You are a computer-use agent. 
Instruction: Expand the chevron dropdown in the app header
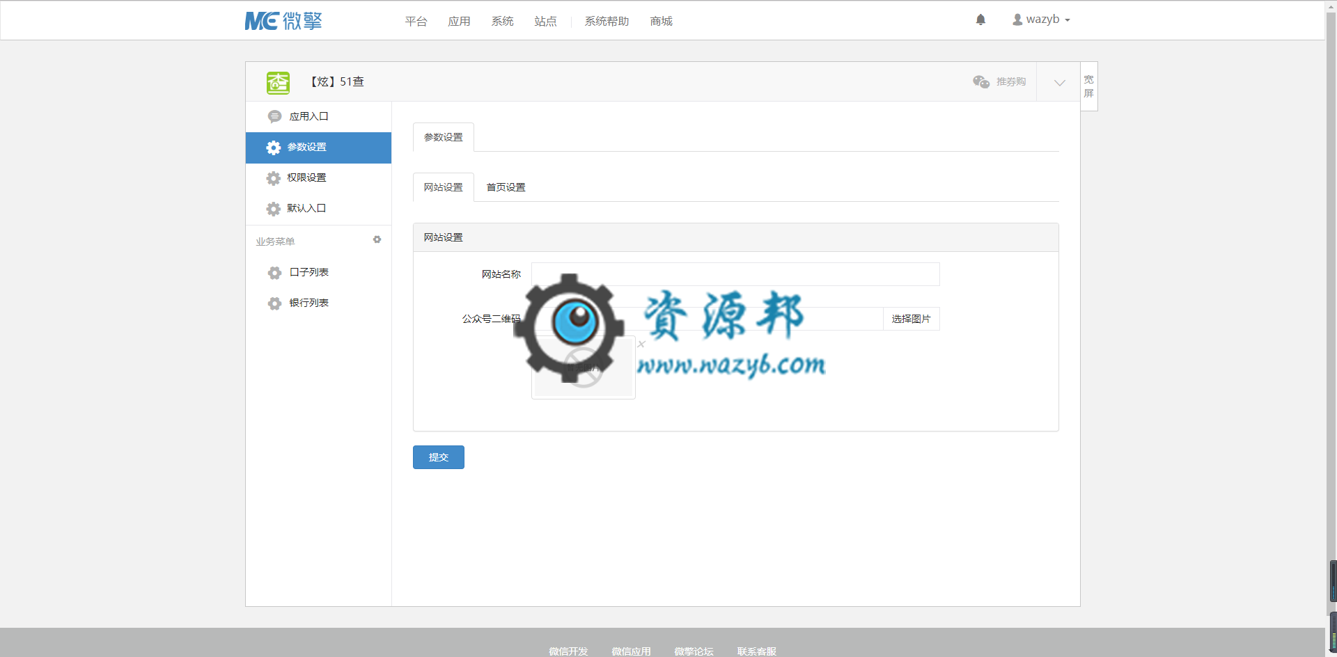[x=1059, y=82]
